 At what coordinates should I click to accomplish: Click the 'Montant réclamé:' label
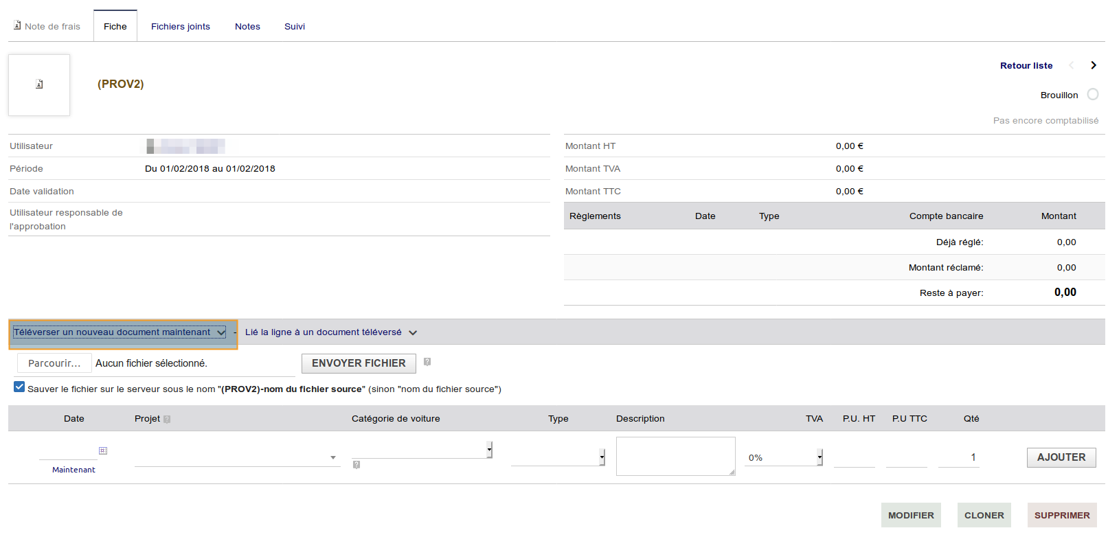(946, 267)
